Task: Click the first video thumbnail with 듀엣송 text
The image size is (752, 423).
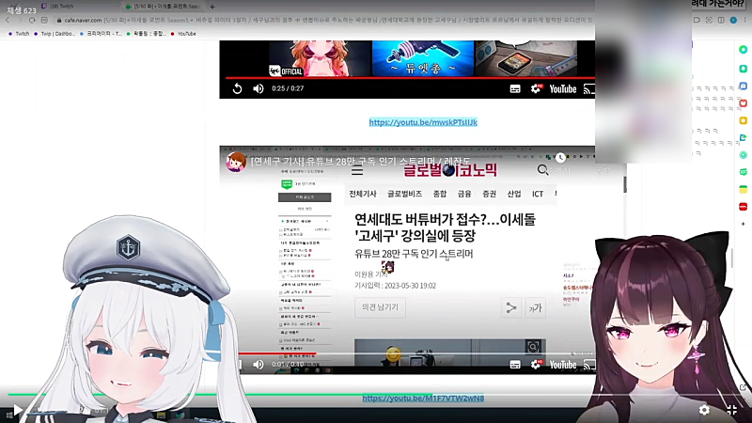Action: point(422,58)
